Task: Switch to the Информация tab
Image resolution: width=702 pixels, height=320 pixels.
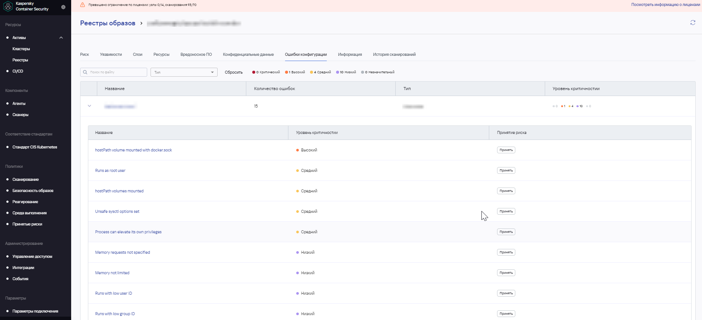Action: tap(350, 54)
